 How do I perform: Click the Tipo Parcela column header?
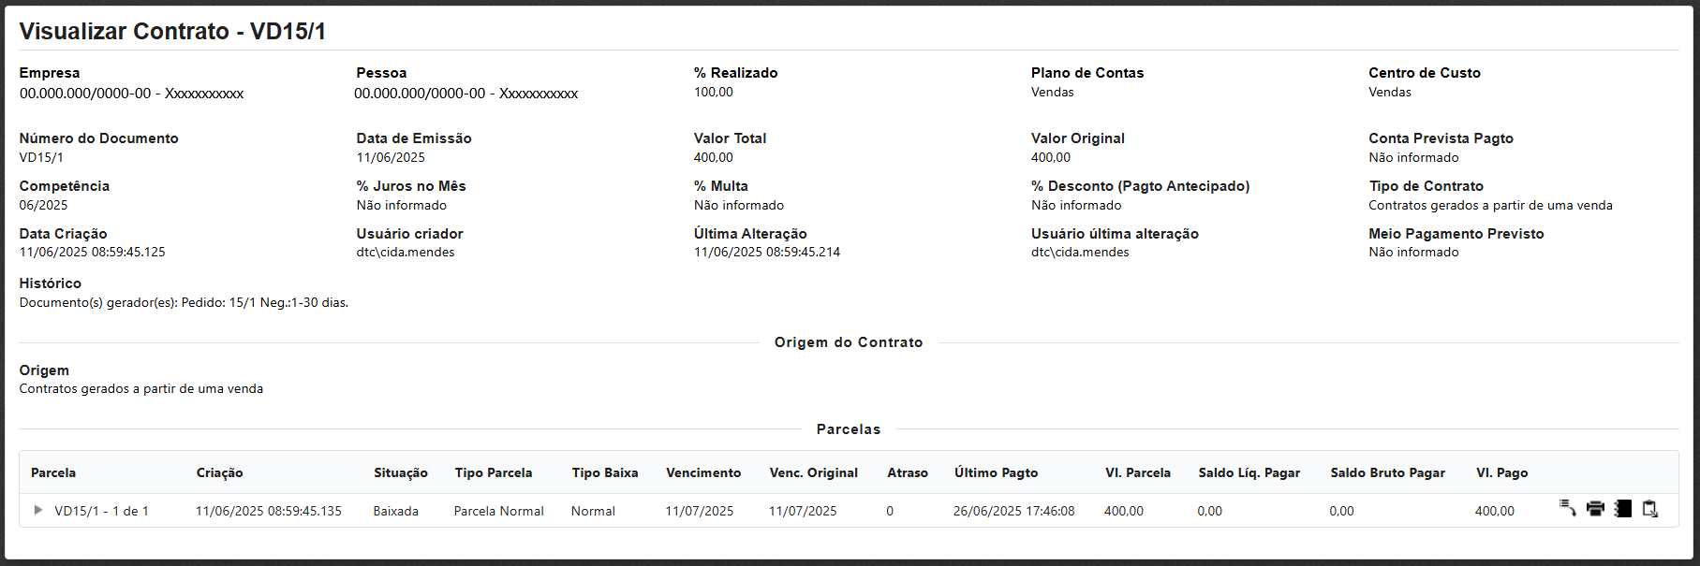494,473
